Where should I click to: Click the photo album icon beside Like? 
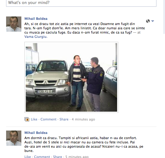click(x=27, y=119)
